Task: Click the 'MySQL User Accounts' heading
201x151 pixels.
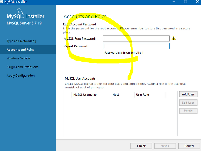Action: [80, 78]
